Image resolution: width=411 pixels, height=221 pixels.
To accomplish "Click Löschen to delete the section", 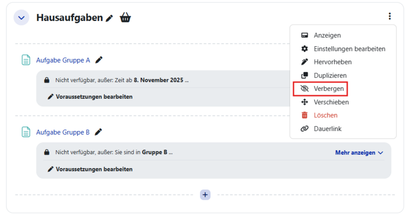I will [326, 116].
